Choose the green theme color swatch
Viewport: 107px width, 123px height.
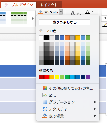pyautogui.click(x=88, y=38)
